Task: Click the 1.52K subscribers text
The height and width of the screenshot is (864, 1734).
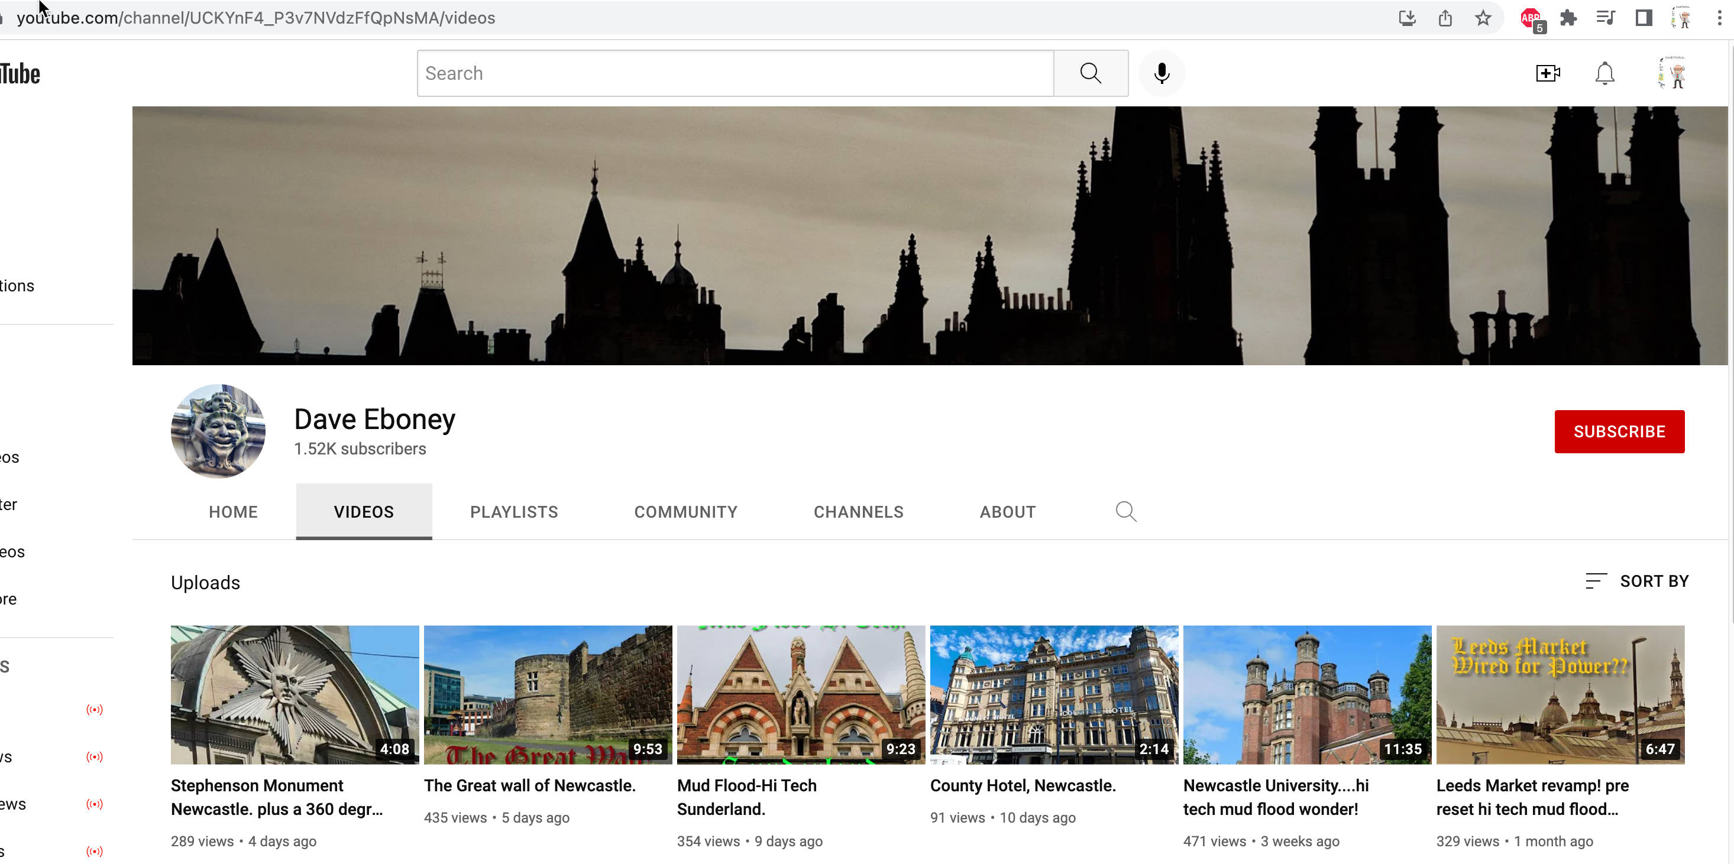Action: pos(360,449)
